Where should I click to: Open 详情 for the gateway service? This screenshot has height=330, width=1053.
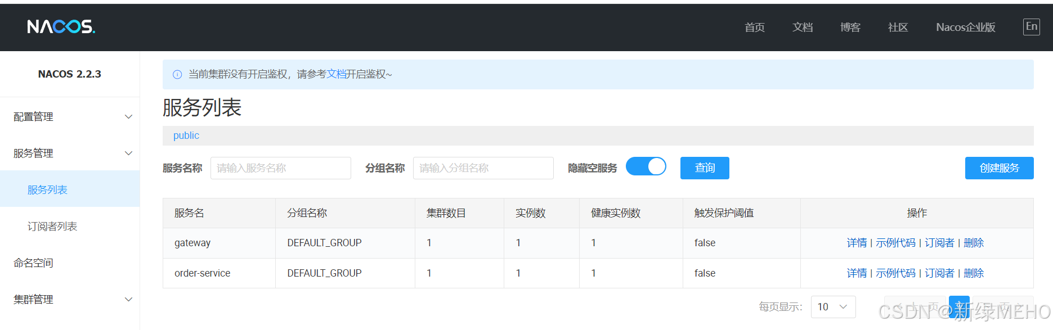coord(857,243)
